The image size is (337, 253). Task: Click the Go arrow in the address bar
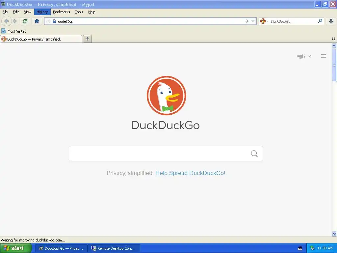(x=247, y=21)
